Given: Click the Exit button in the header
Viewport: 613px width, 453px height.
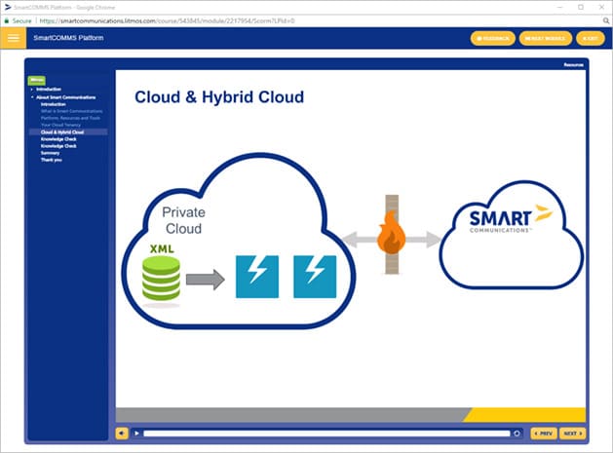Looking at the screenshot, I should (x=591, y=38).
